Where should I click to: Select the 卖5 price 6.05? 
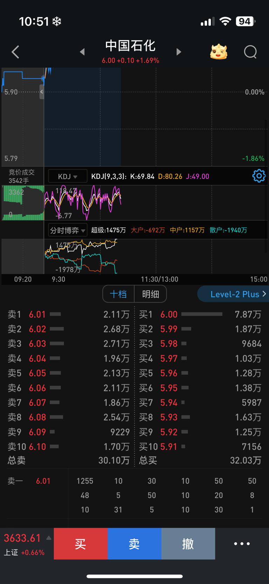point(37,373)
